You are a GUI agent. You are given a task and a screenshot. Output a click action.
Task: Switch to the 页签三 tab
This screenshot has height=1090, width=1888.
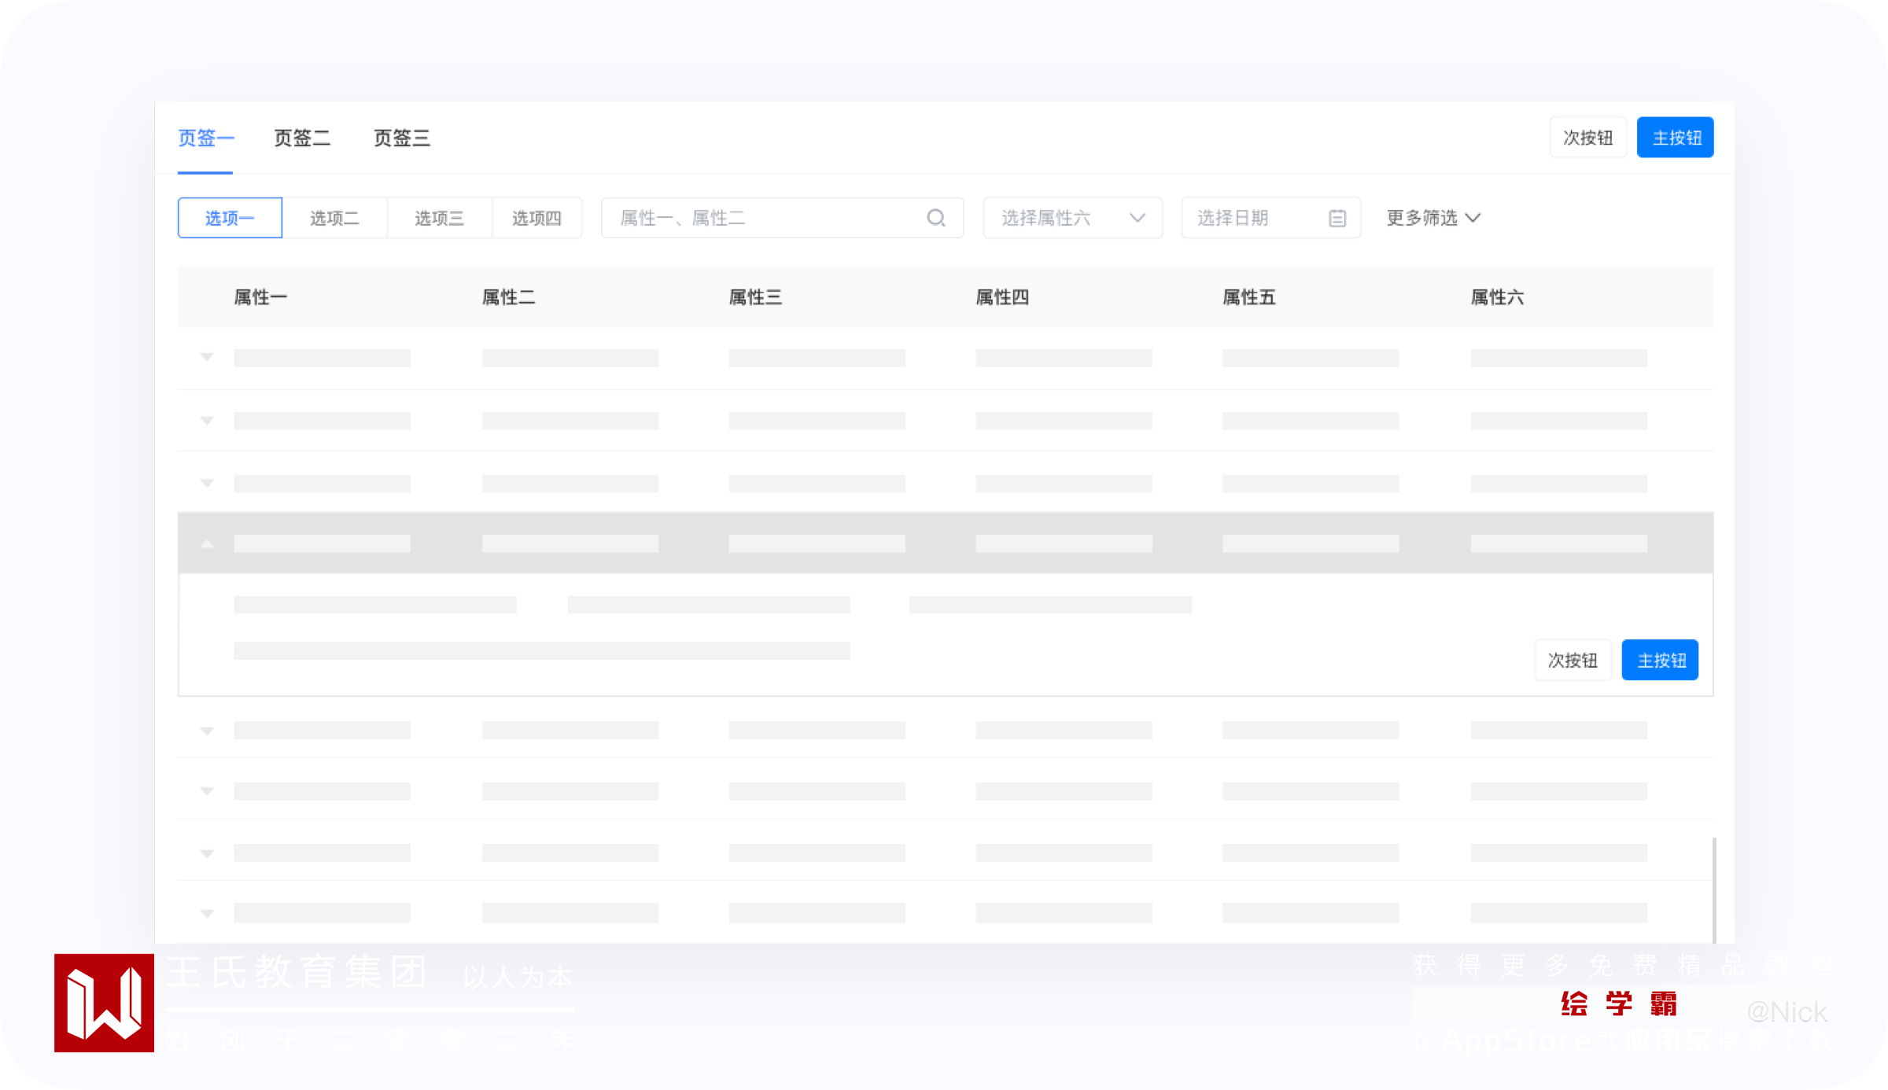pyautogui.click(x=401, y=138)
